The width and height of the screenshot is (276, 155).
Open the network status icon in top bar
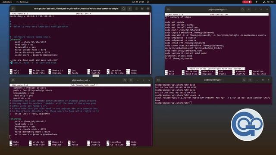click(x=264, y=2)
